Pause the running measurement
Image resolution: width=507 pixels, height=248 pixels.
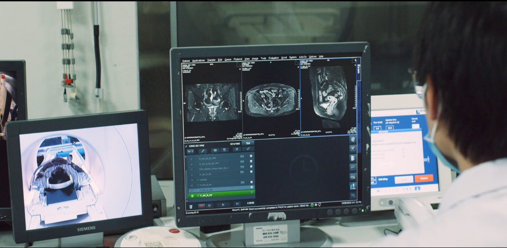[210, 205]
